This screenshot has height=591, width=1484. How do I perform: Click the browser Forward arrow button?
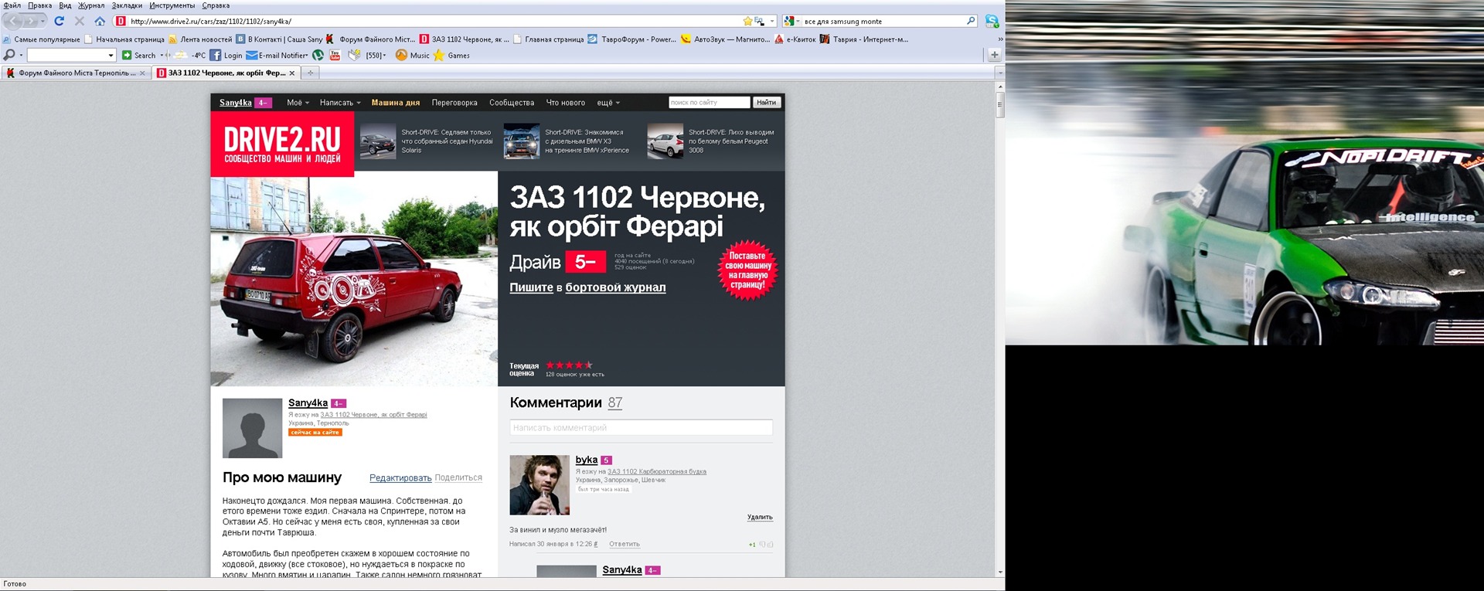pos(31,22)
